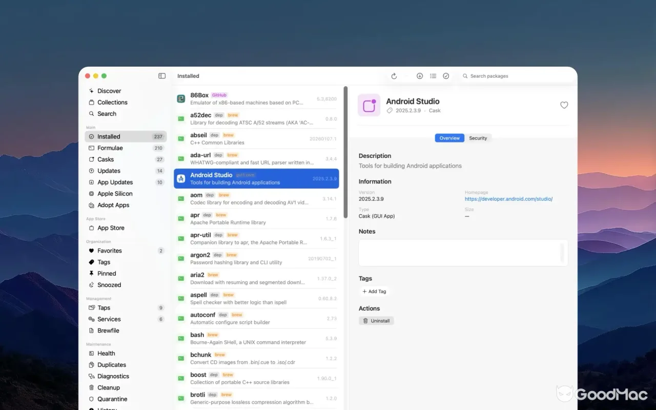656x410 pixels.
Task: Open App Updates in the sidebar
Action: tap(126, 182)
